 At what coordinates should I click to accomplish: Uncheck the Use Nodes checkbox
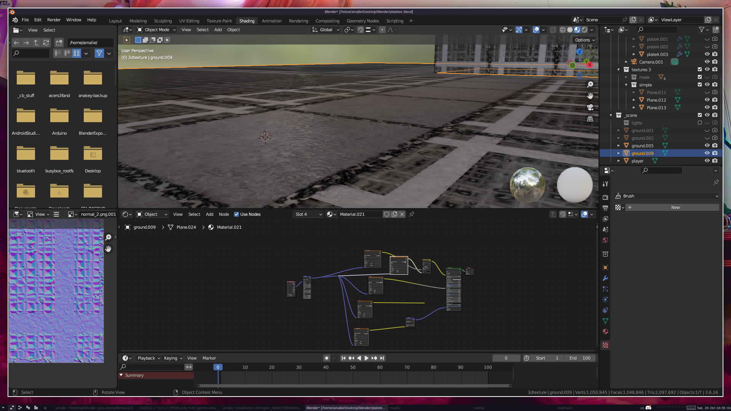[x=236, y=214]
